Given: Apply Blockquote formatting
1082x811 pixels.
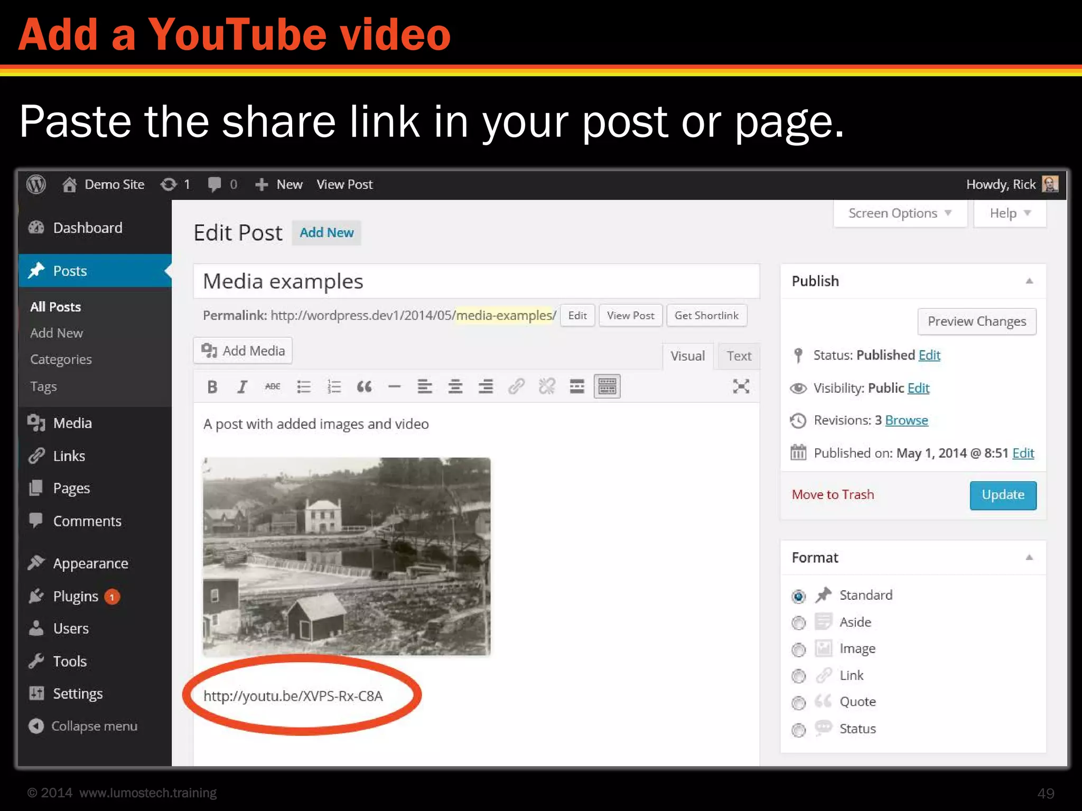Looking at the screenshot, I should 365,387.
